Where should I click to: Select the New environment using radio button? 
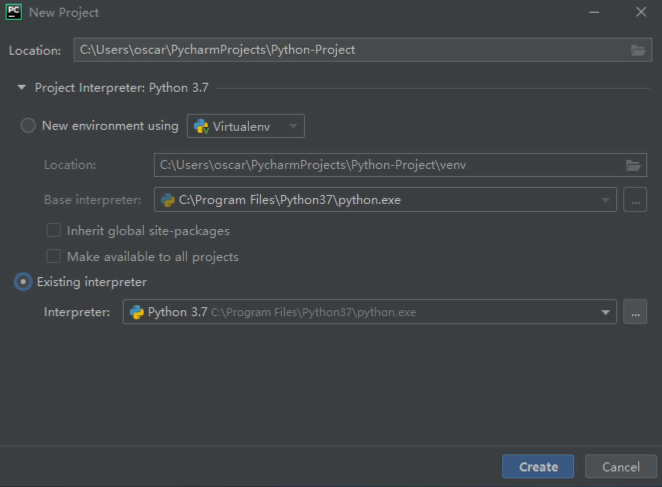coord(28,126)
